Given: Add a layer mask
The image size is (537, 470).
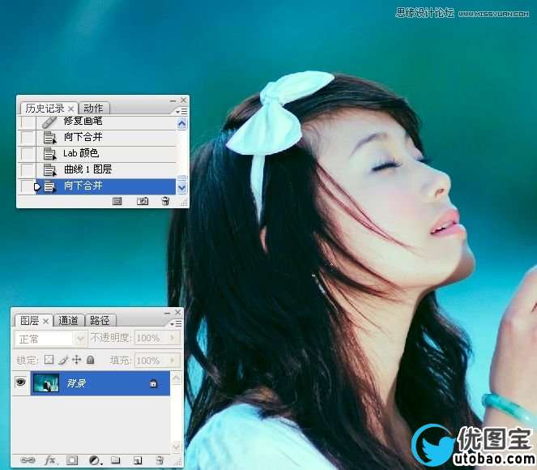Looking at the screenshot, I should [x=72, y=460].
